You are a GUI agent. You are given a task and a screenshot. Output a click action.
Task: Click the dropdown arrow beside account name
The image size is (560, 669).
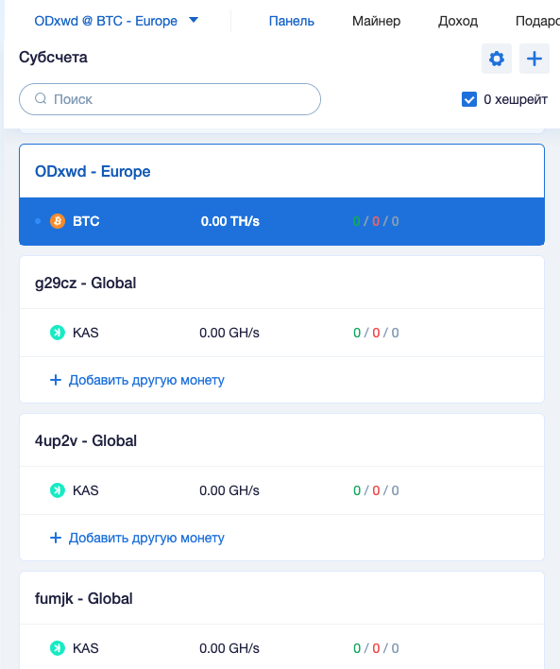pos(194,20)
